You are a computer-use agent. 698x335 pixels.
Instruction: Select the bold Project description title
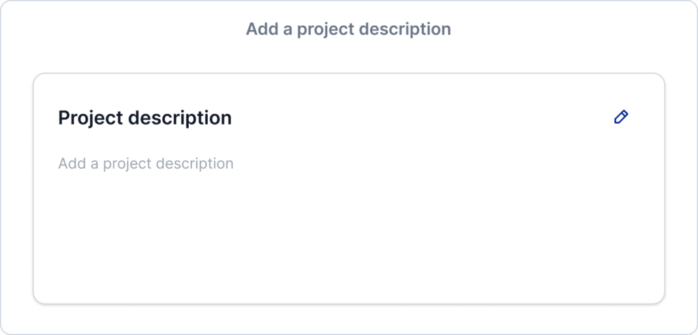(x=145, y=118)
